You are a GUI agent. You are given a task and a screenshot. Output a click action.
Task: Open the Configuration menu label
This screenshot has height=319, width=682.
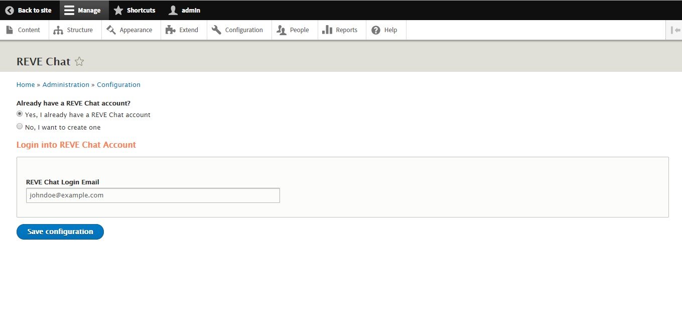(x=244, y=30)
